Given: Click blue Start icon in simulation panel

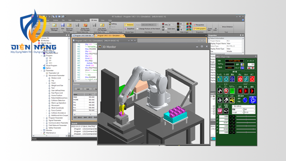Looking at the screenshot, I should (232, 79).
